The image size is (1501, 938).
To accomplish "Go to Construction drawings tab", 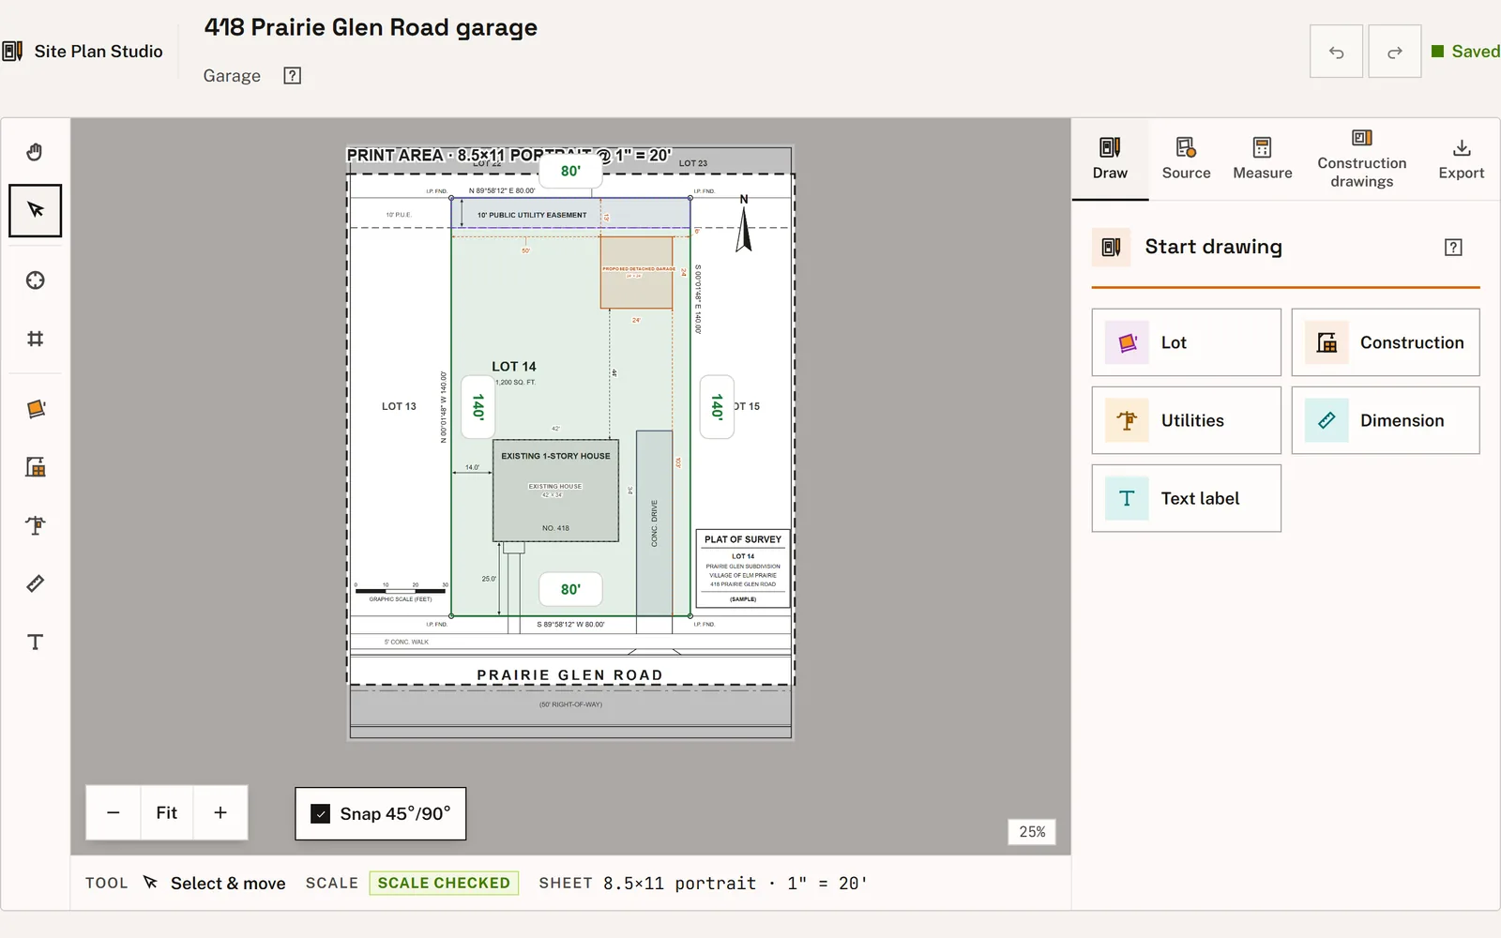I will [1361, 159].
